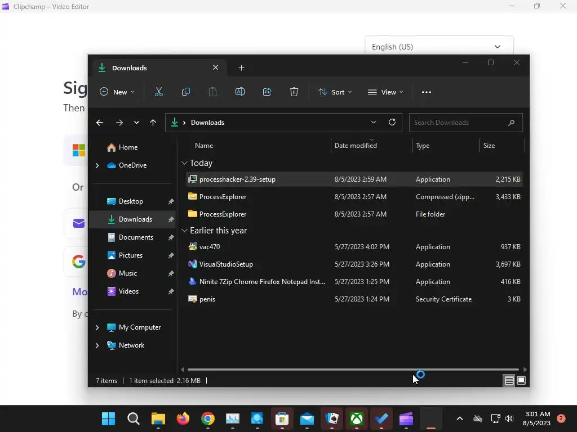Expand Network tree node
This screenshot has height=432, width=577.
97,345
